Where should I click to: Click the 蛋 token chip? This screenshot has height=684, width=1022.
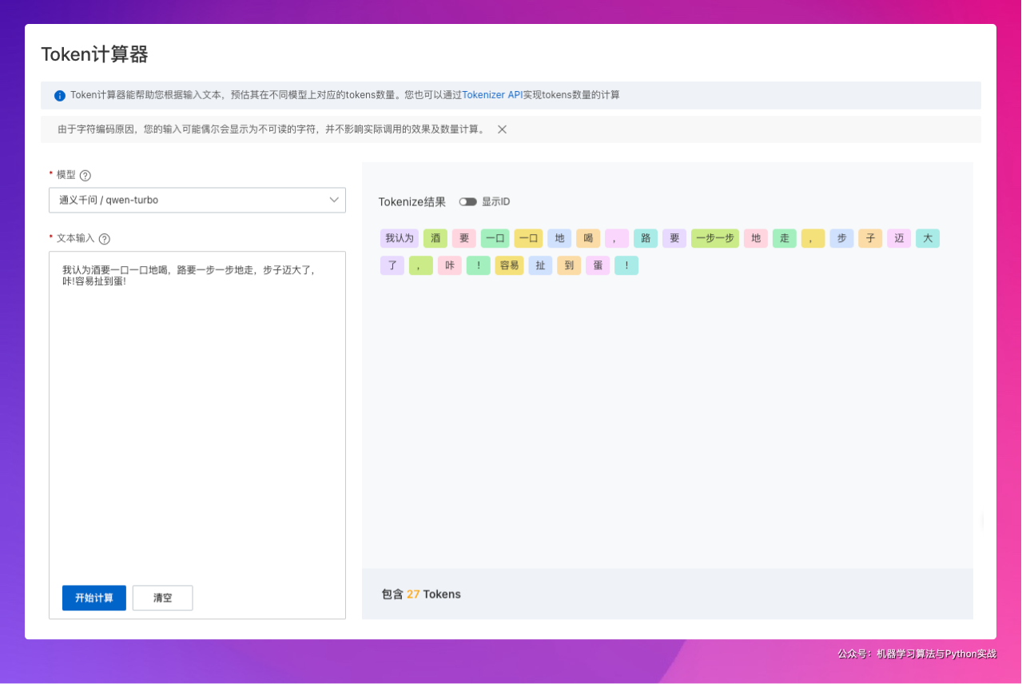click(598, 265)
